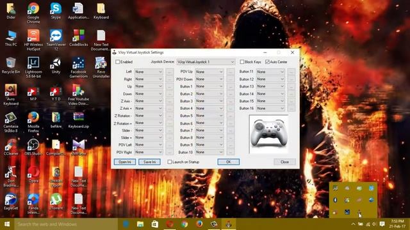Open Avro Keyboard desktop shortcut

click(x=11, y=95)
